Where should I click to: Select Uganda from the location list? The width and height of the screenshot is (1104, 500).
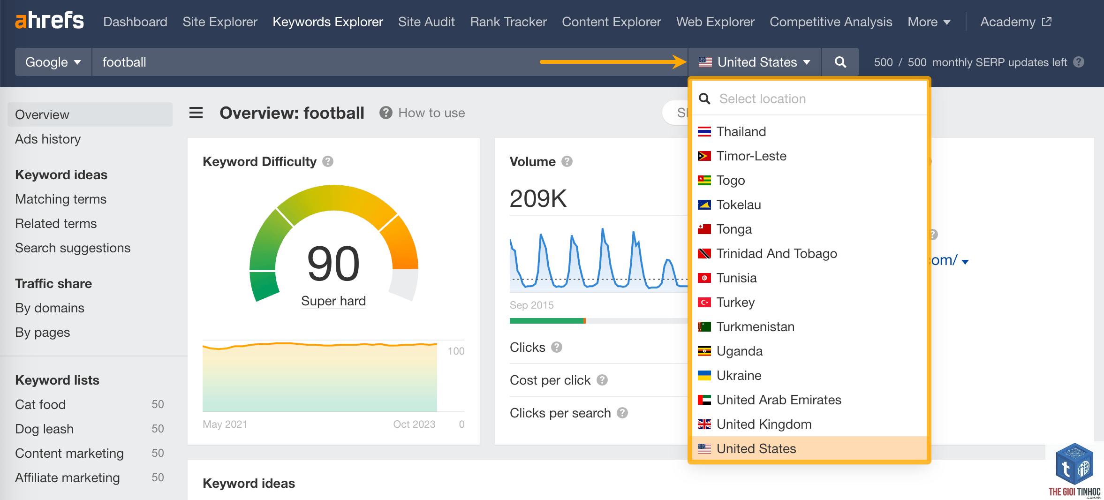coord(809,351)
